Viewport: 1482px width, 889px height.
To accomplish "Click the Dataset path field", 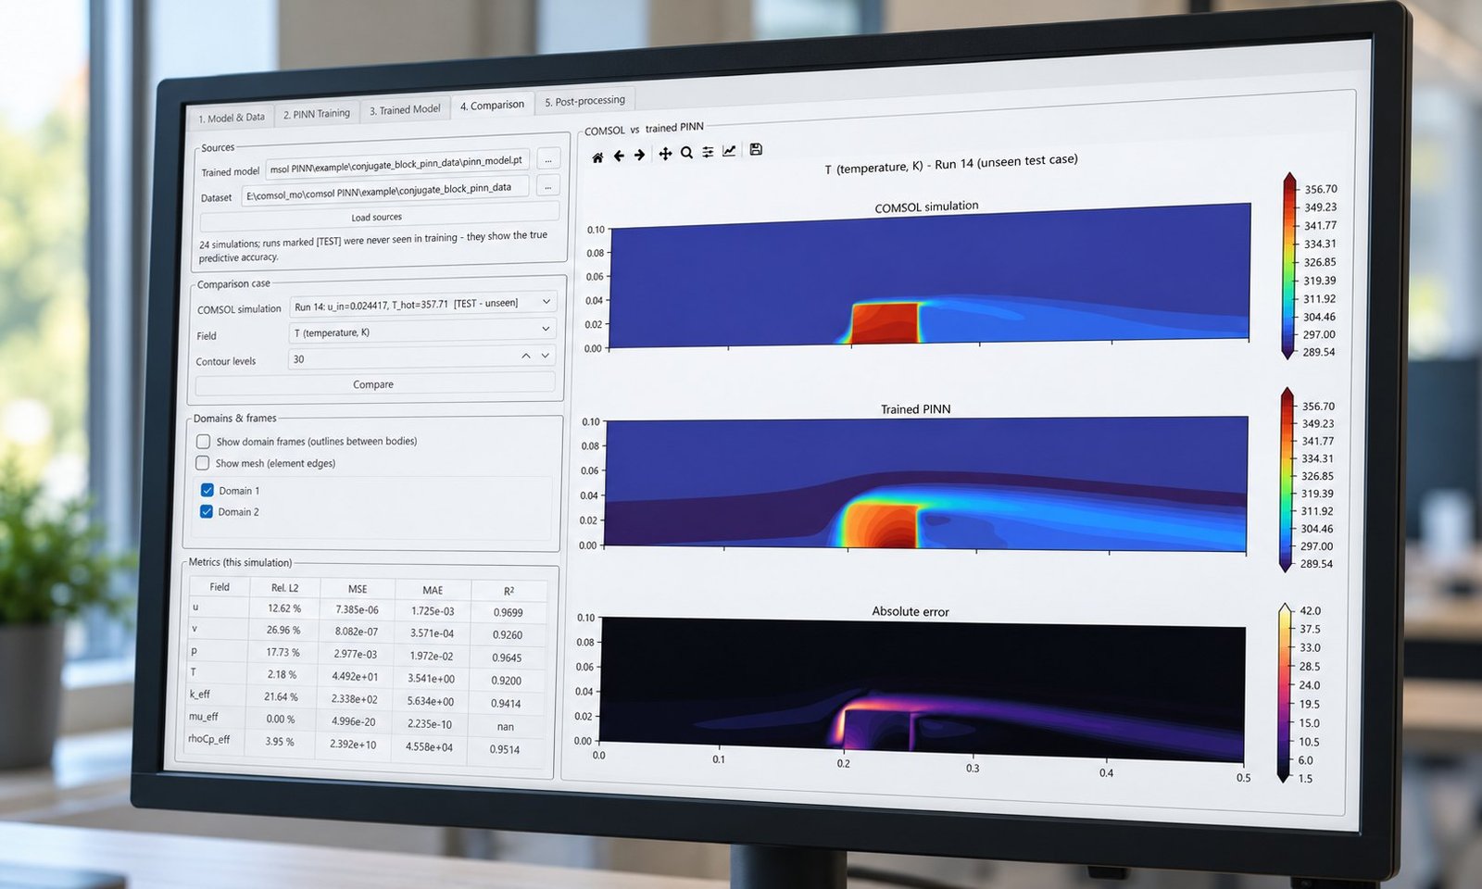I will click(385, 190).
